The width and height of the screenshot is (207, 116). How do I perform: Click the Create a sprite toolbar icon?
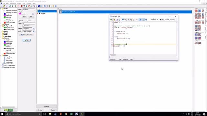22,6
